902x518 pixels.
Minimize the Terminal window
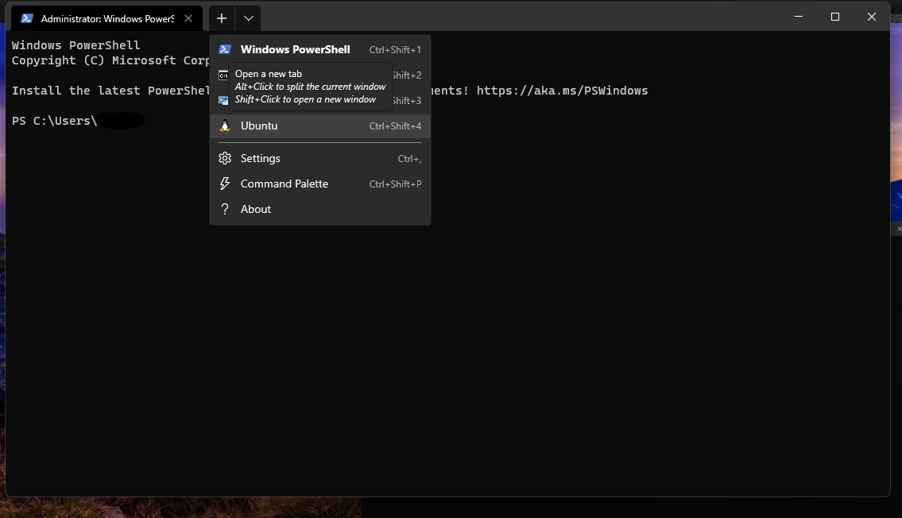(799, 17)
